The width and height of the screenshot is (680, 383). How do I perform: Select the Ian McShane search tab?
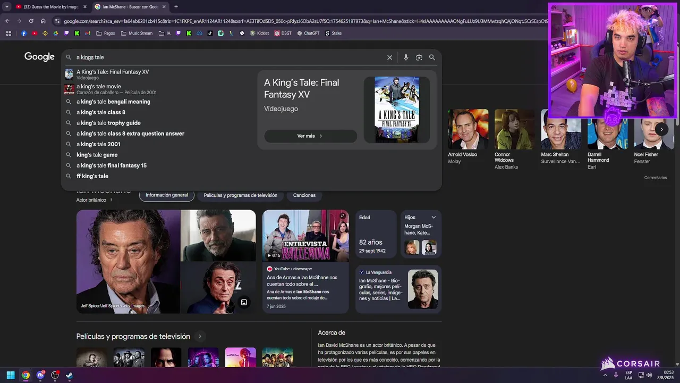130,7
